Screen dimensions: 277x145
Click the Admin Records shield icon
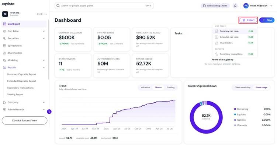click(4, 109)
